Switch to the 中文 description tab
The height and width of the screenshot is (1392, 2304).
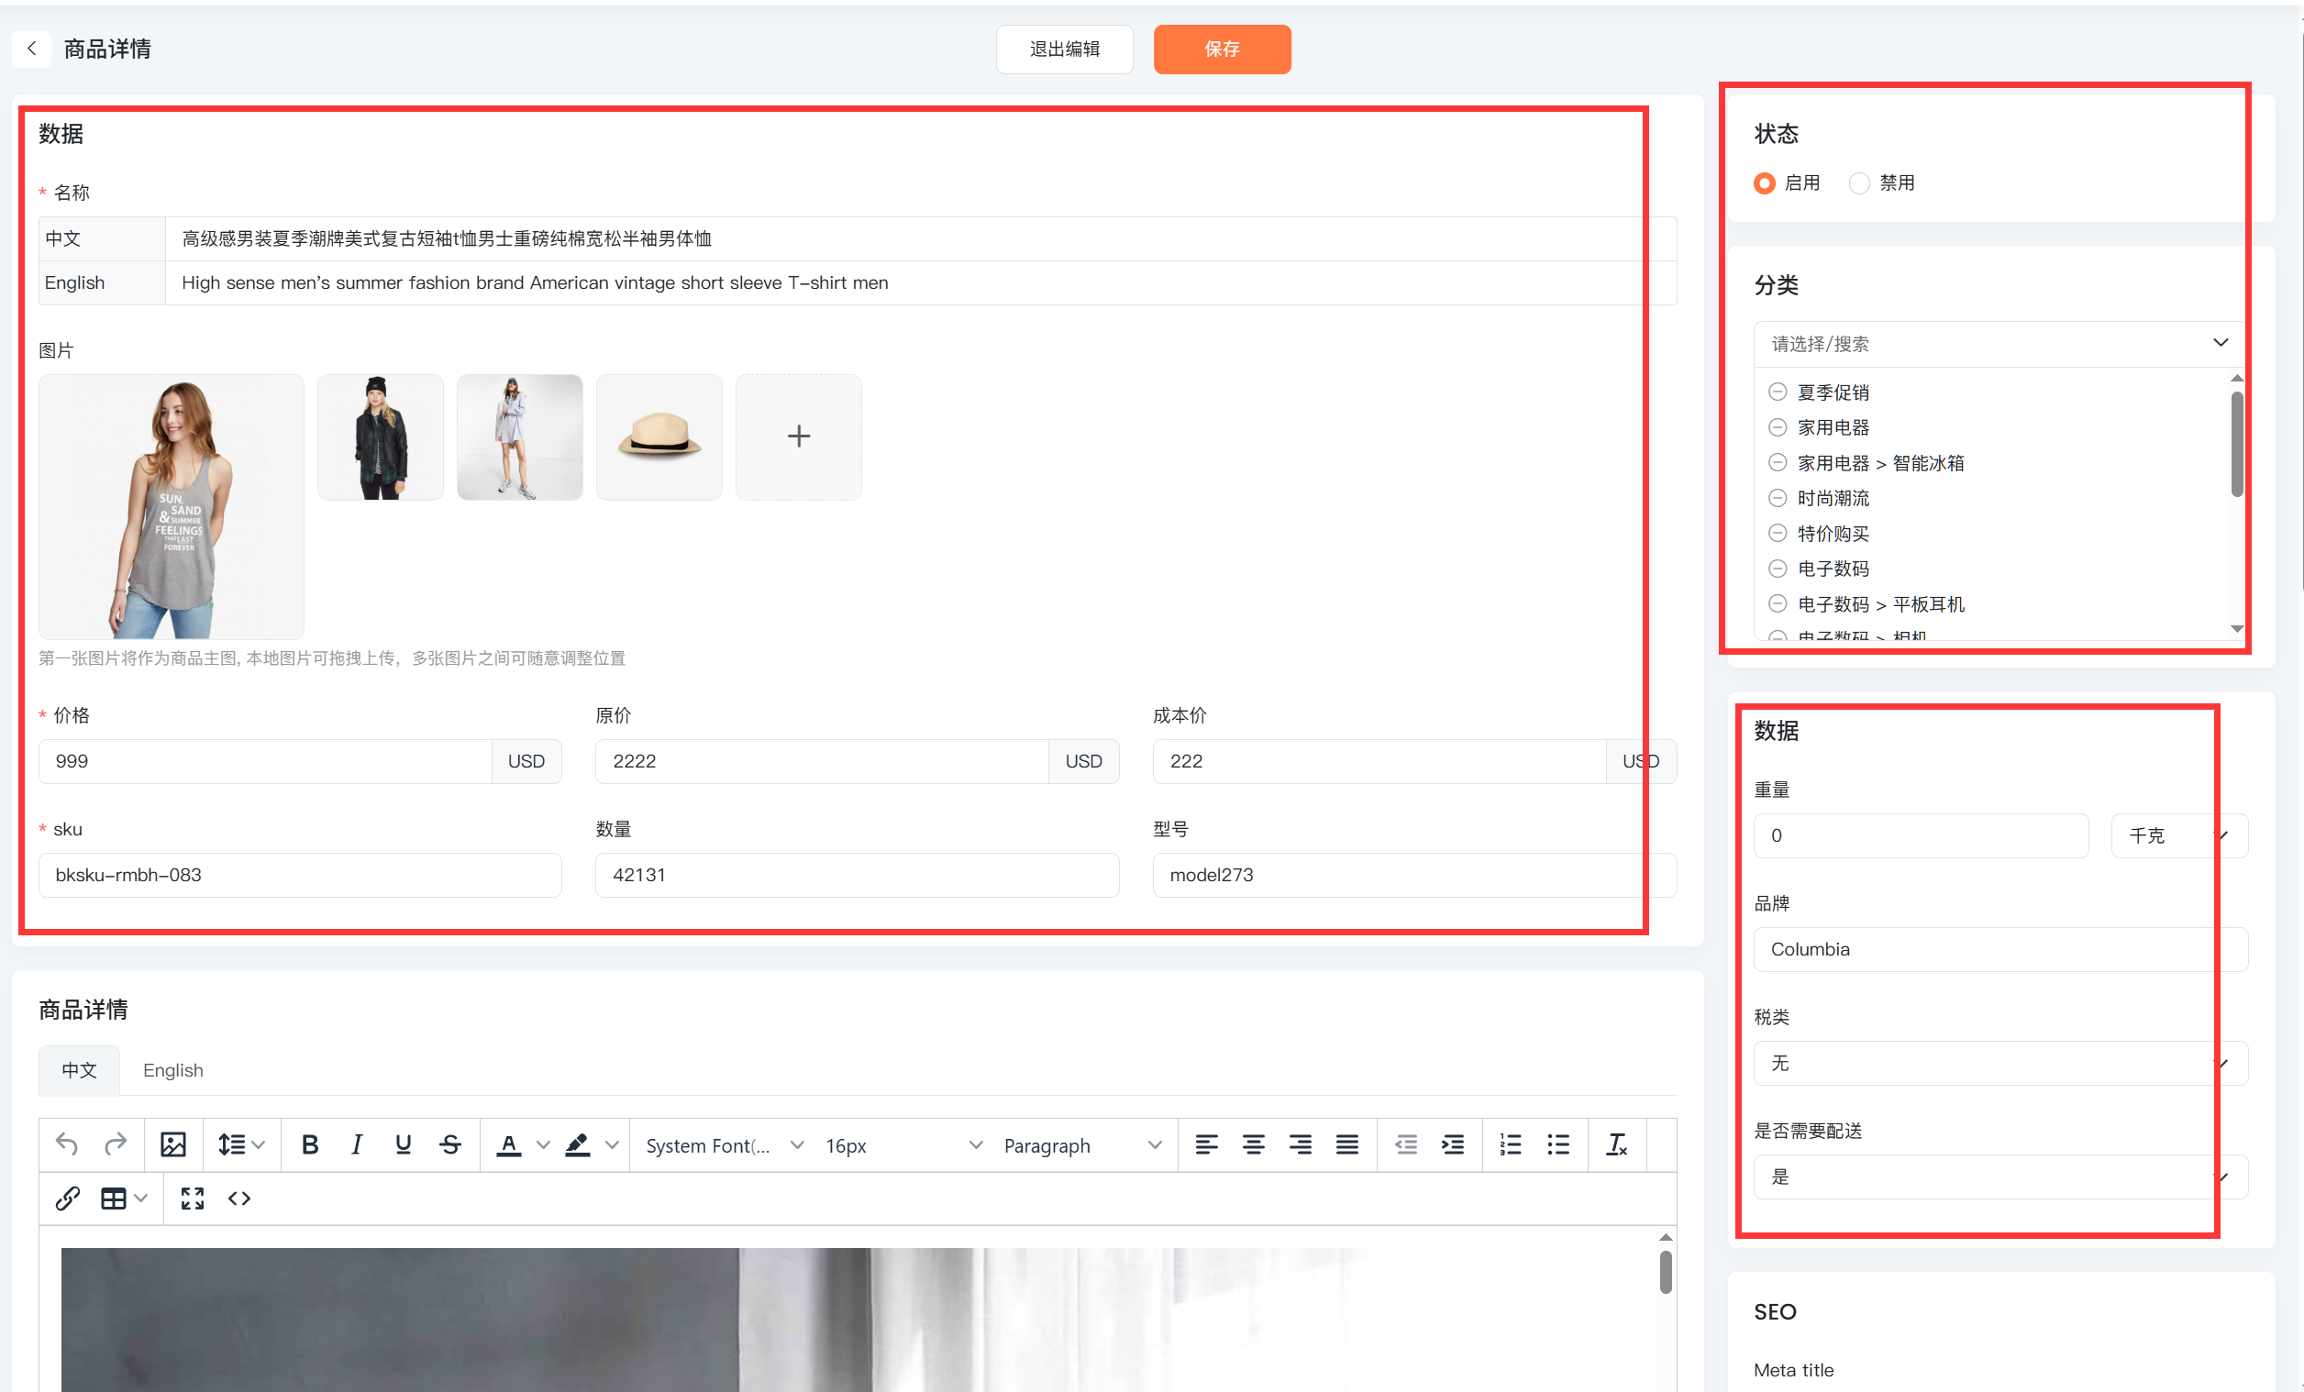tap(80, 1070)
